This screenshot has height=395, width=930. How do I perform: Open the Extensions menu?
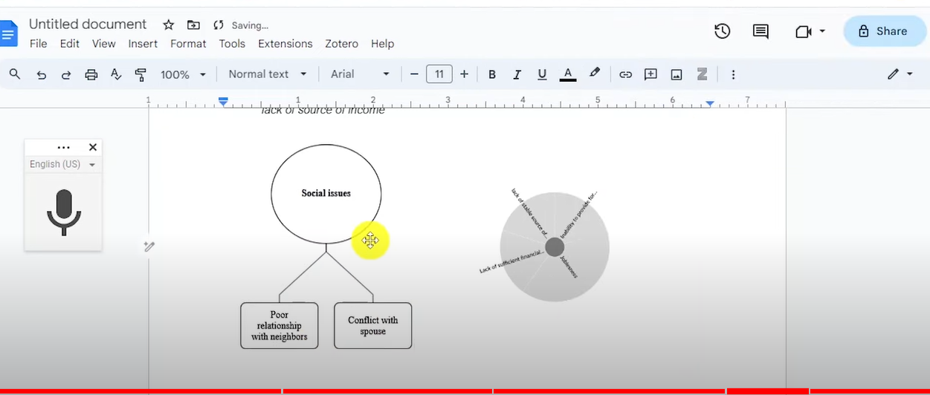coord(285,44)
